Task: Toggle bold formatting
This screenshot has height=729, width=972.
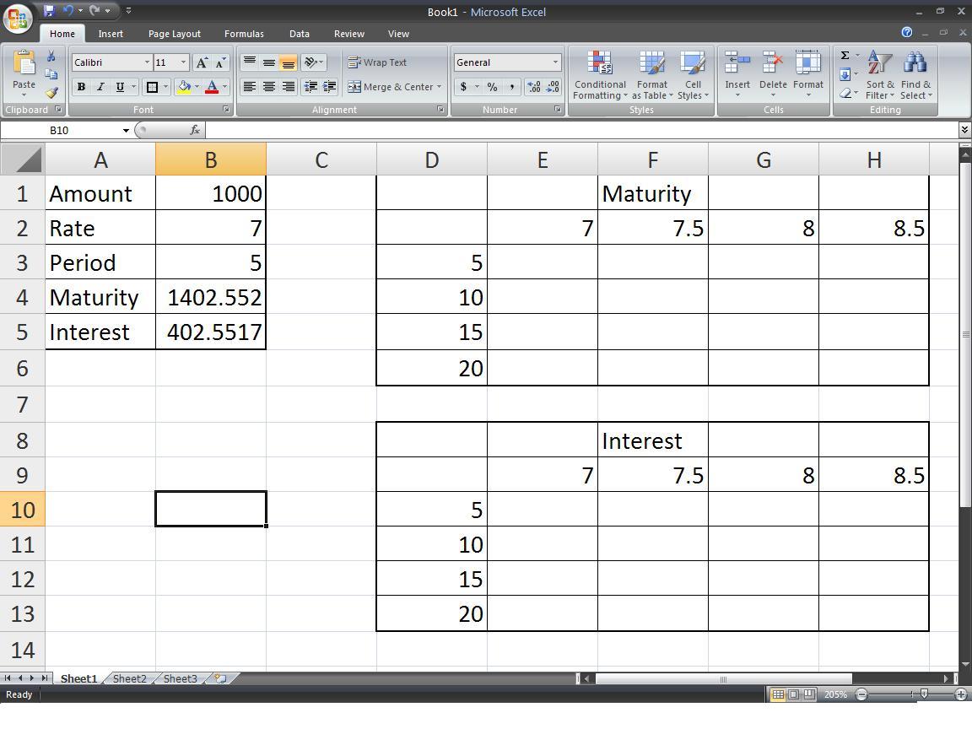Action: [81, 86]
